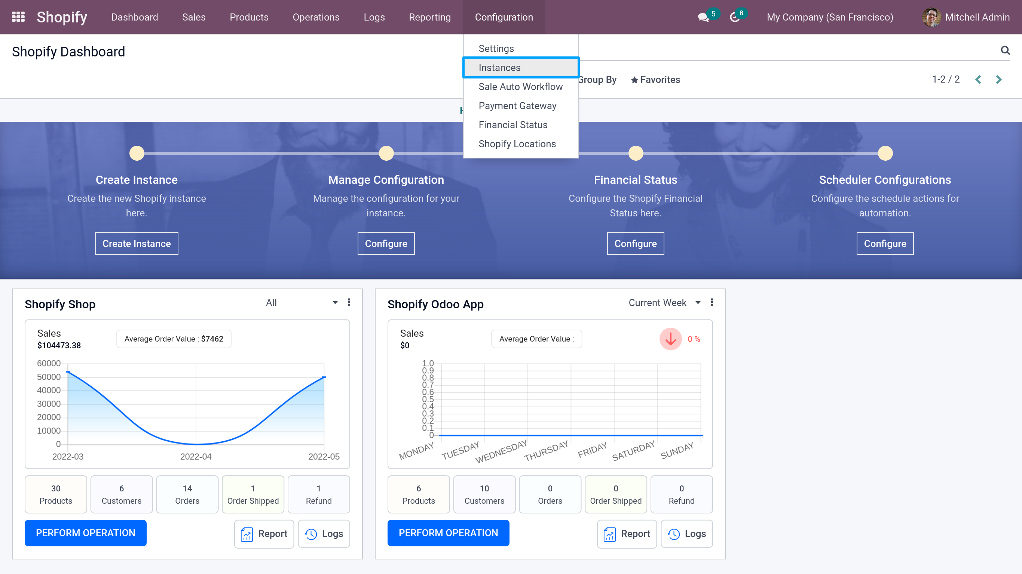The image size is (1022, 574).
Task: Select Financial Status menu entry
Action: point(520,124)
